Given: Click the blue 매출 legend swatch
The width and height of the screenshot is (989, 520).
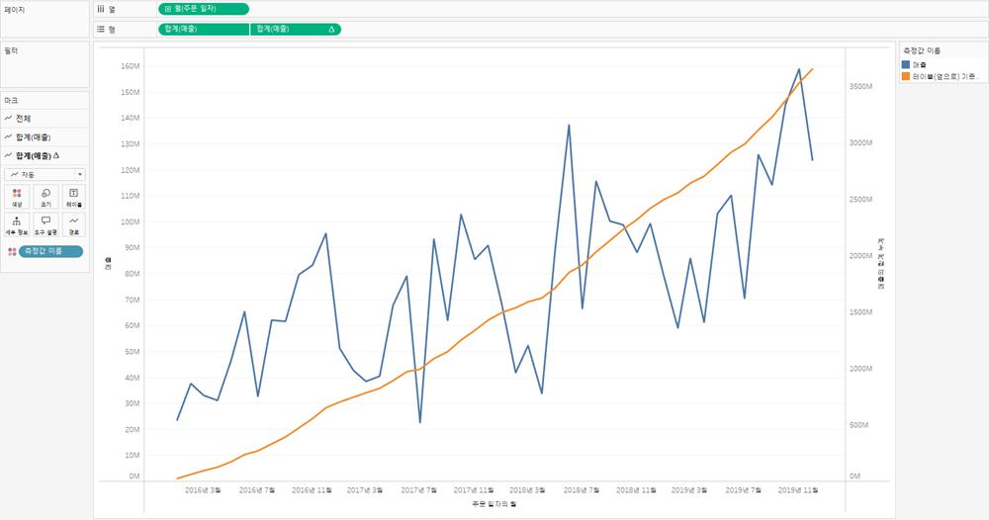Looking at the screenshot, I should [906, 65].
